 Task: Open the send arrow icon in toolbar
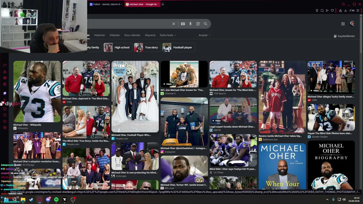[327, 10]
